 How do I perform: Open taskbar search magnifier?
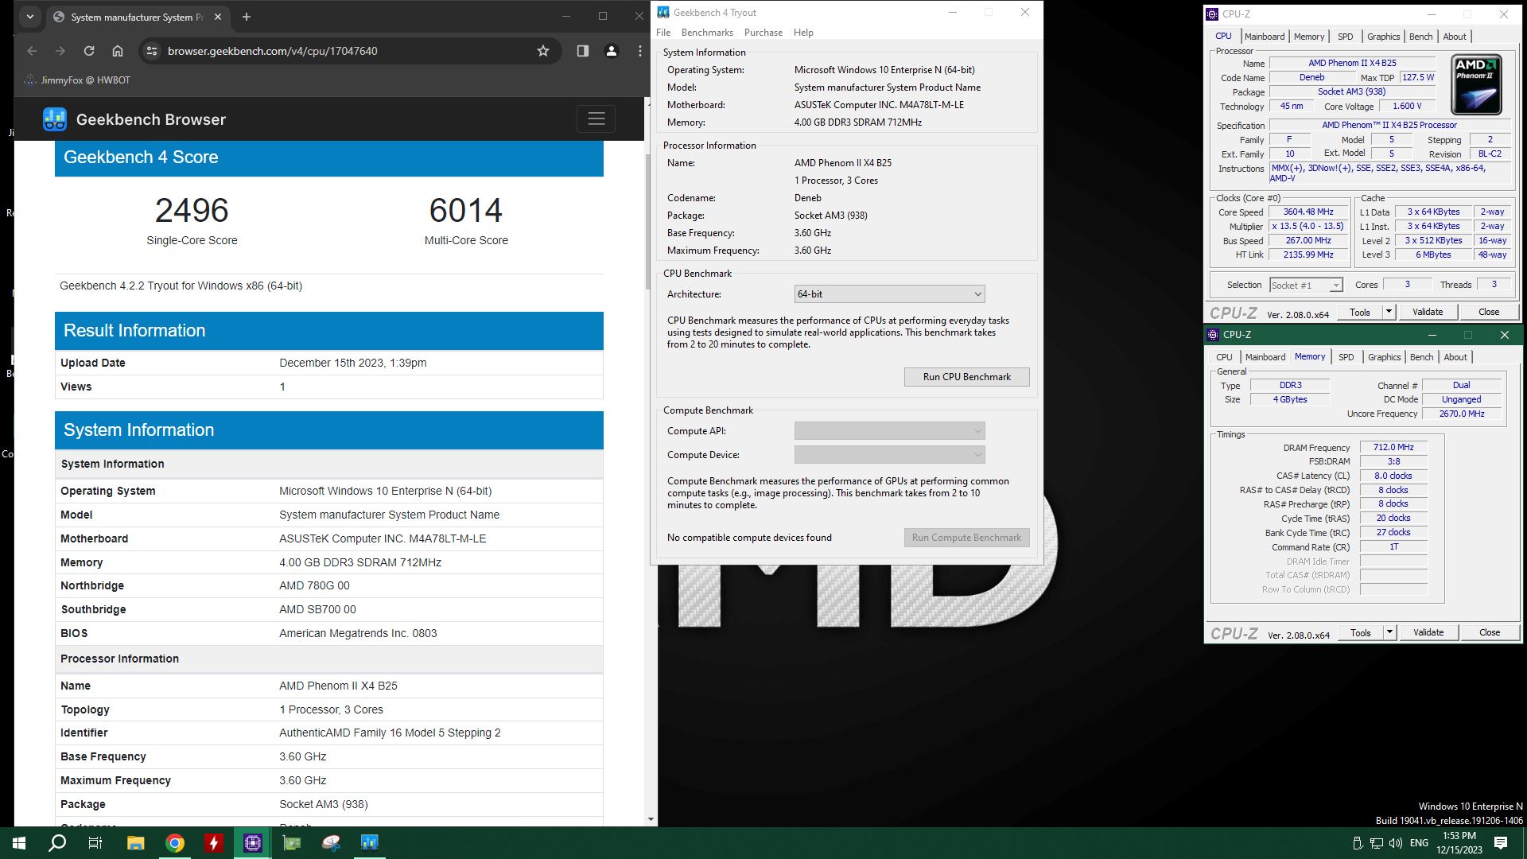point(57,843)
